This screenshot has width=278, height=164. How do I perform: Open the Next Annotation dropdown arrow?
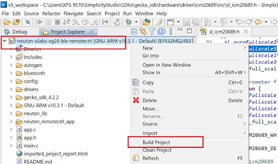(x=215, y=22)
